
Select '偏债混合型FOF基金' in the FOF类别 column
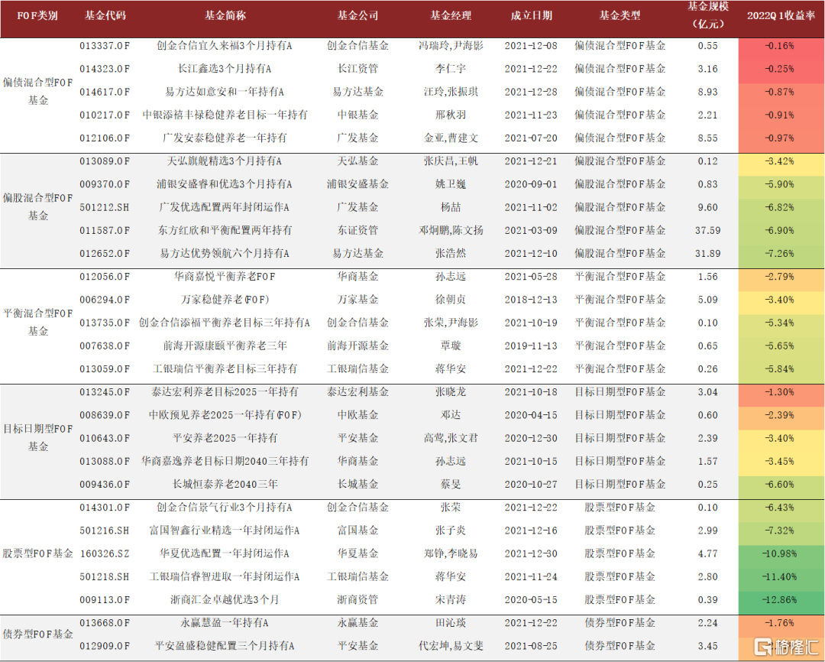tap(38, 92)
